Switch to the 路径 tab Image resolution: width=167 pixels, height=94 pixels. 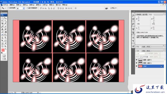point(149,51)
